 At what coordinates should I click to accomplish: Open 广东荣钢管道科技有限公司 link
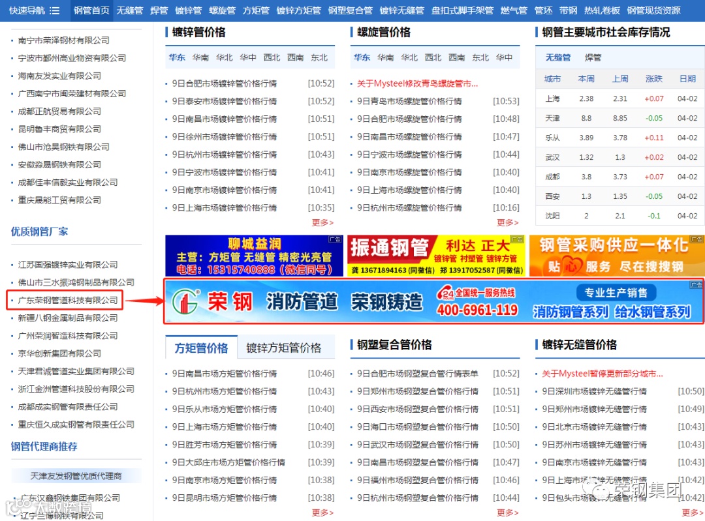click(x=68, y=300)
